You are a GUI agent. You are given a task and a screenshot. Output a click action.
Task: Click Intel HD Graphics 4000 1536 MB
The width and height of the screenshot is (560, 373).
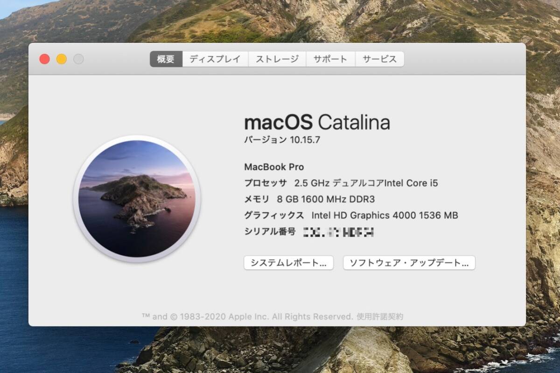click(x=385, y=215)
